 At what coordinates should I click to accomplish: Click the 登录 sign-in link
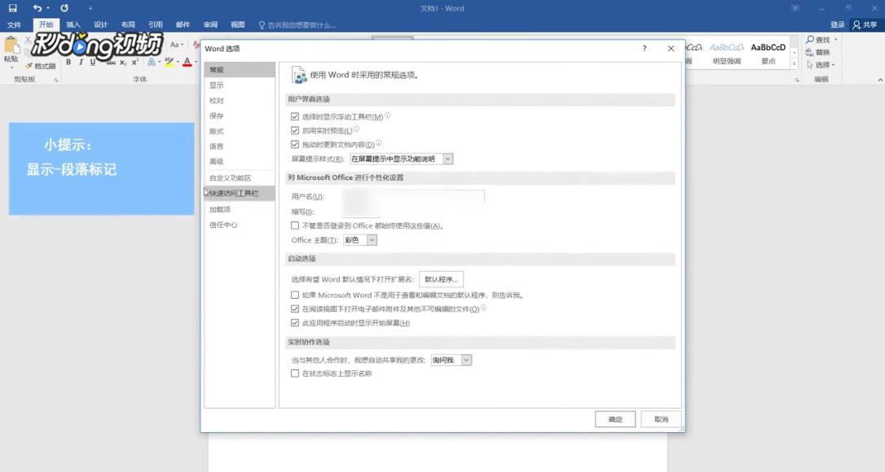837,24
